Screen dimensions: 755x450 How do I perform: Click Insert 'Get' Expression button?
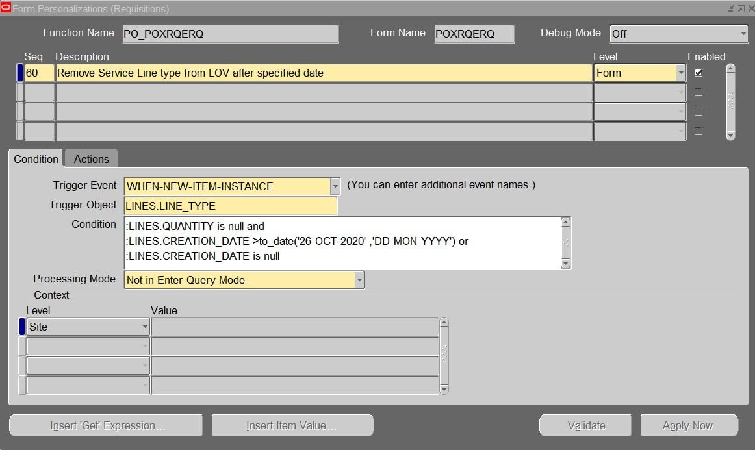click(105, 425)
